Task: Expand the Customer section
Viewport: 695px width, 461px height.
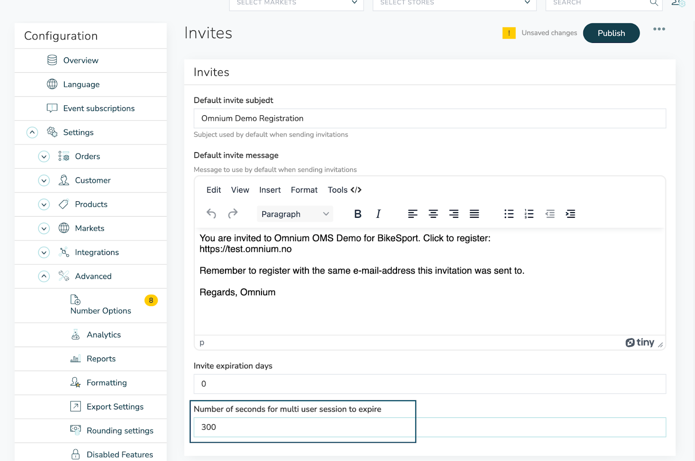Action: tap(44, 180)
